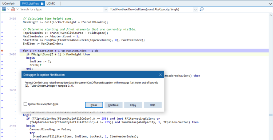The height and width of the screenshot is (140, 273).
Task: Click the lock icon on FMX.ListView tab
Action: (x=42, y=3)
